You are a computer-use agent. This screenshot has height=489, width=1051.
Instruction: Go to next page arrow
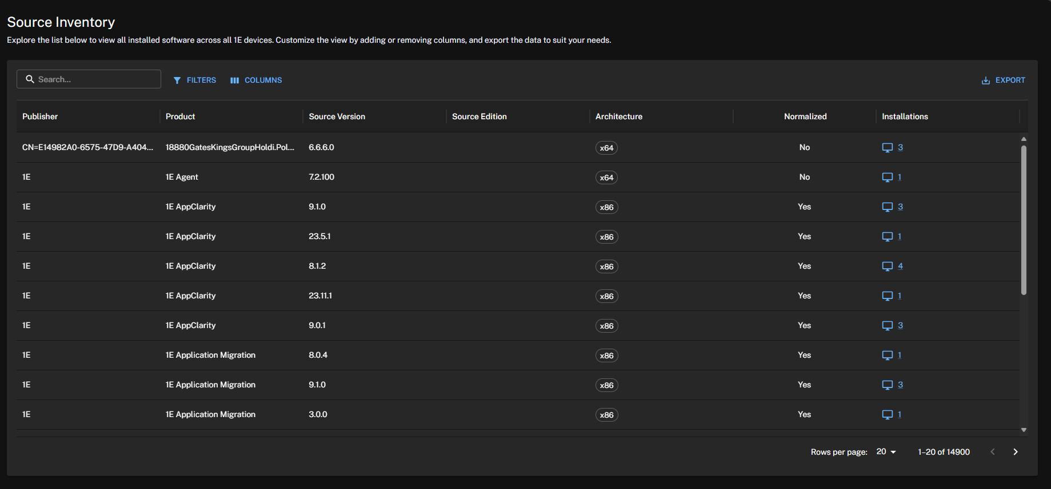[x=1016, y=452]
